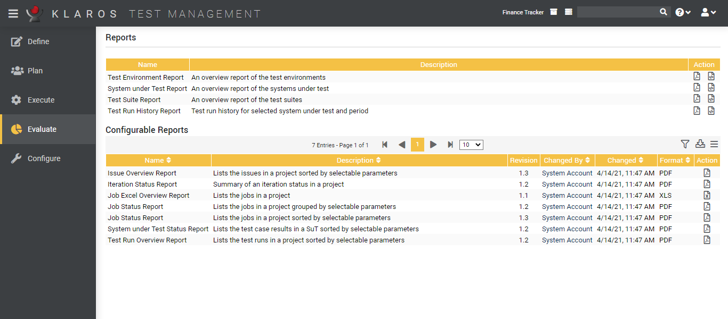Open the table menu icon beside export
The width and height of the screenshot is (728, 319).
pyautogui.click(x=714, y=144)
